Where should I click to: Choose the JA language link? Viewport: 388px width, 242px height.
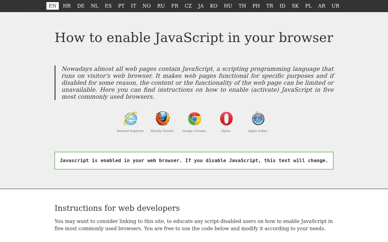pos(201,6)
